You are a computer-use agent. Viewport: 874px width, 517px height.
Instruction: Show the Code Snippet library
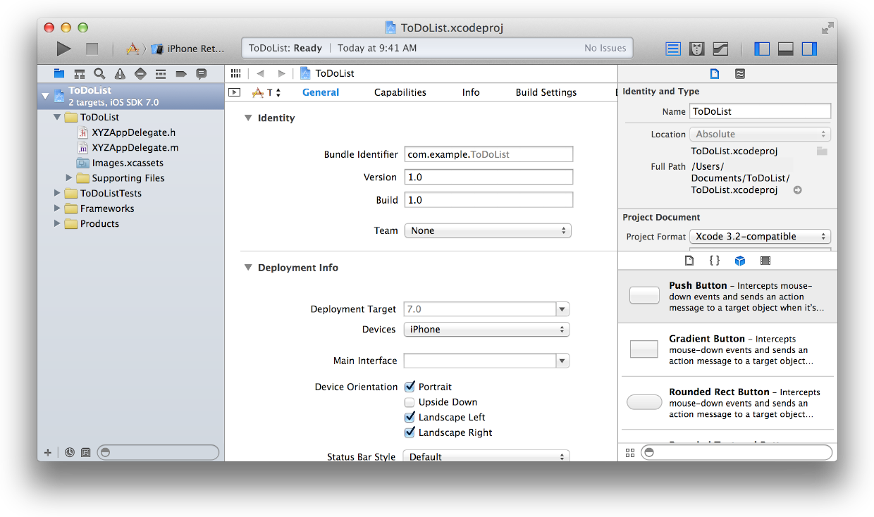click(x=715, y=261)
